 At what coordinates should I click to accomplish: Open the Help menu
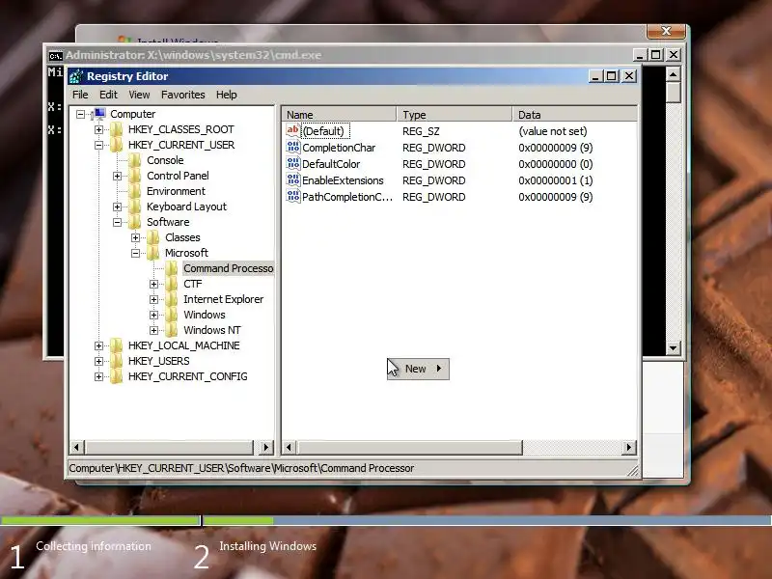point(227,95)
